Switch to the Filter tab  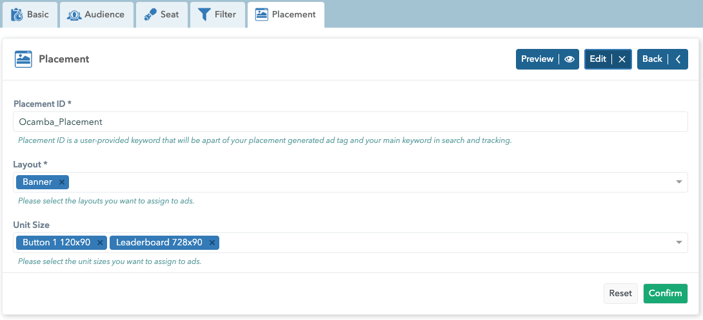tap(218, 14)
